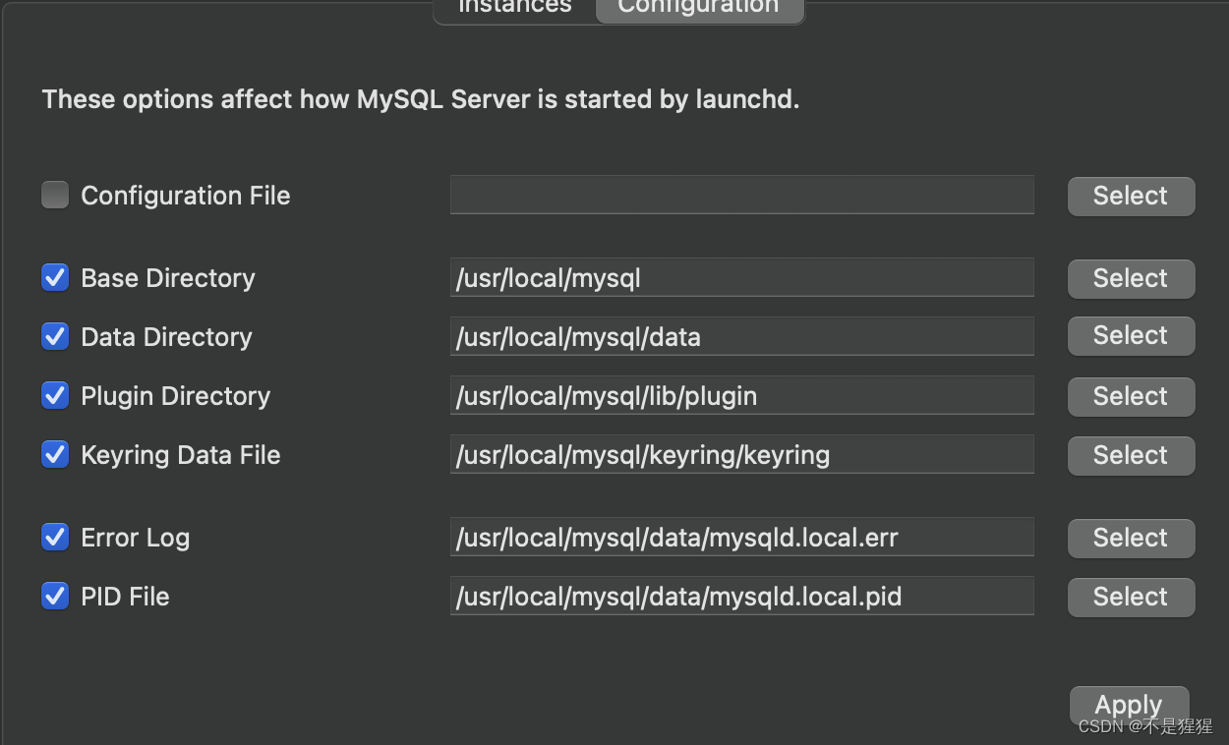This screenshot has width=1229, height=745.
Task: Click Select for Data Directory
Action: 1130,335
